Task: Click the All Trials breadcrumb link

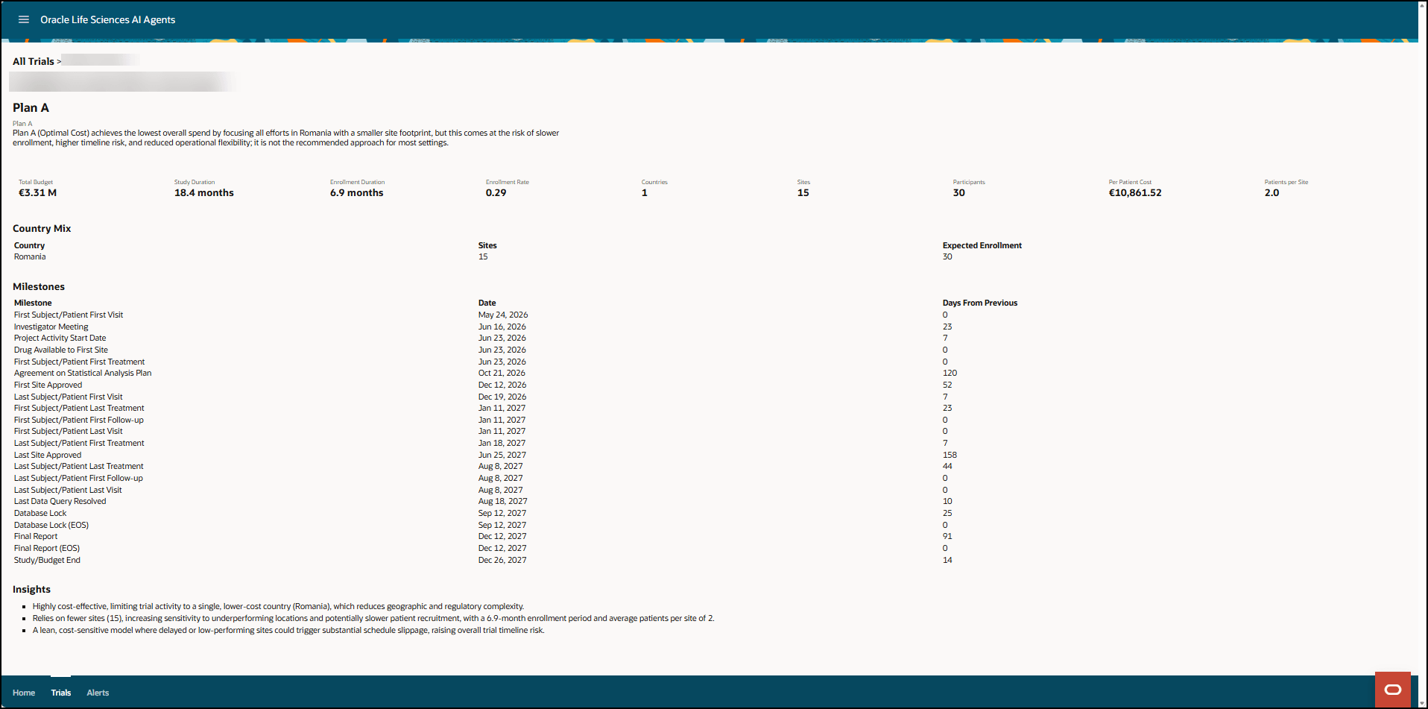Action: pos(34,61)
